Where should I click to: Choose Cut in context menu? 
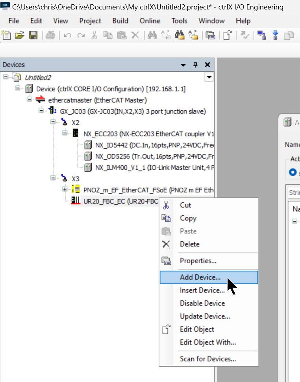tap(209, 205)
